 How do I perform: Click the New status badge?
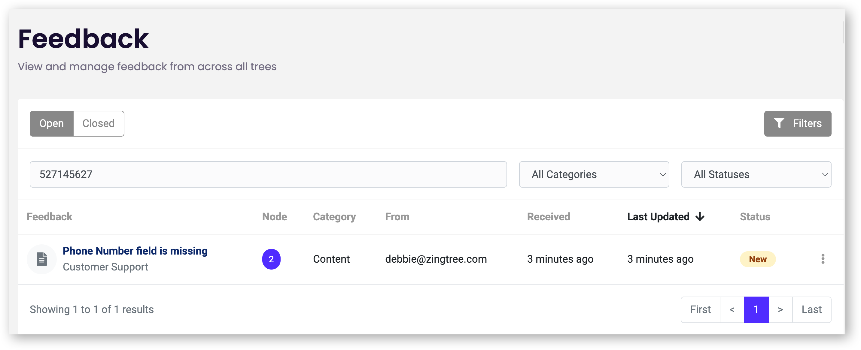(757, 259)
